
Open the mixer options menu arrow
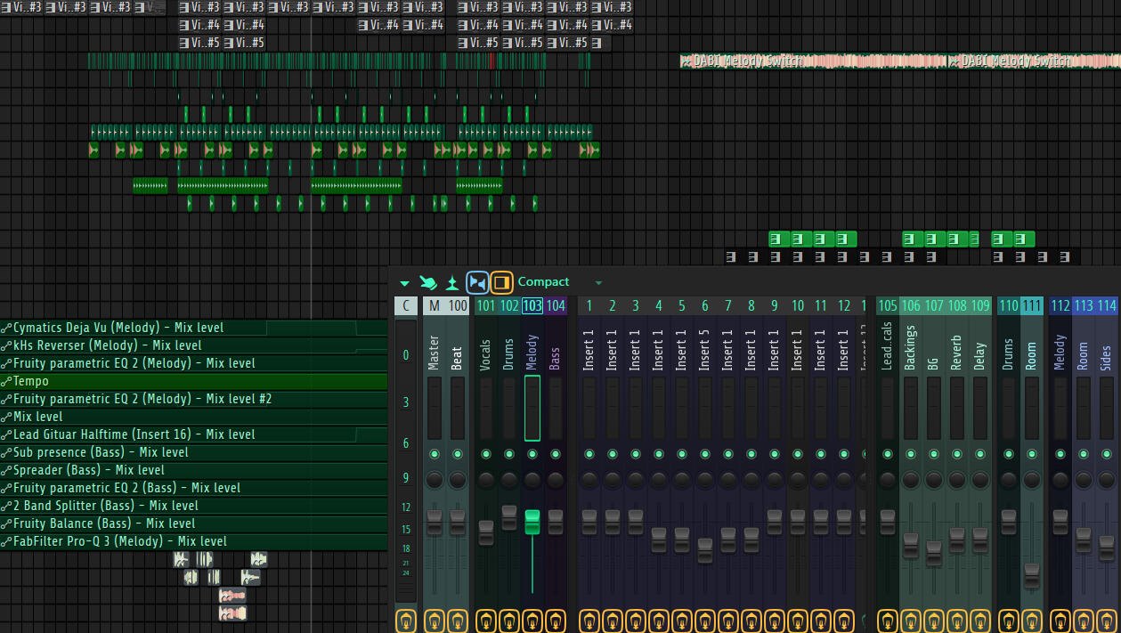pyautogui.click(x=405, y=283)
